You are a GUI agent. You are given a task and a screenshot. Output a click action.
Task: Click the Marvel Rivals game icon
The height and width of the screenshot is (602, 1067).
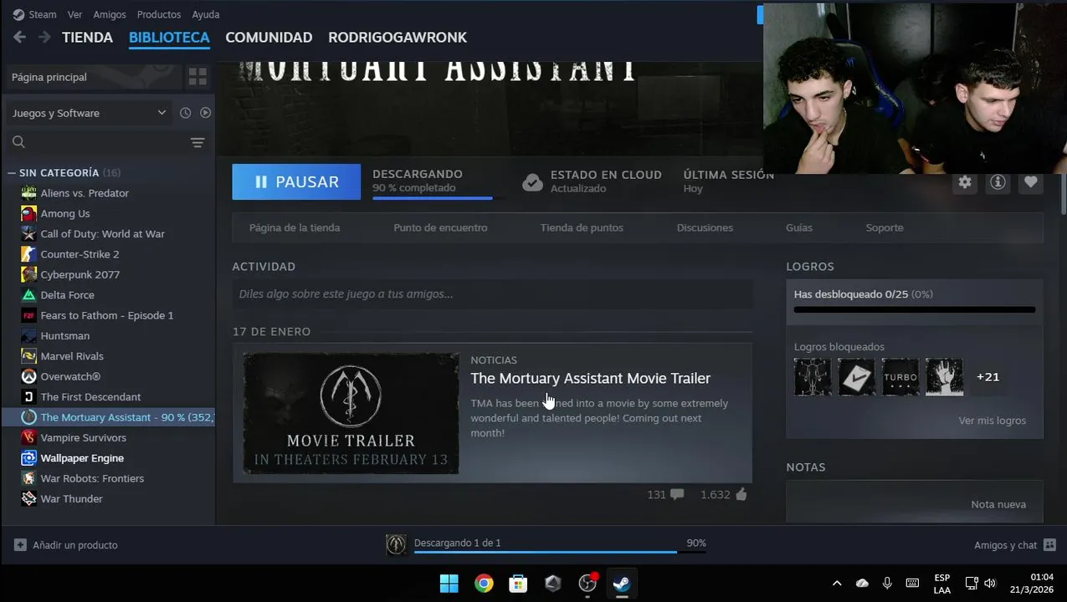tap(28, 356)
